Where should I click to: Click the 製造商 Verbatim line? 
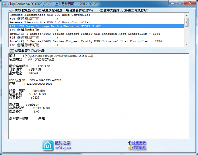click(24, 104)
